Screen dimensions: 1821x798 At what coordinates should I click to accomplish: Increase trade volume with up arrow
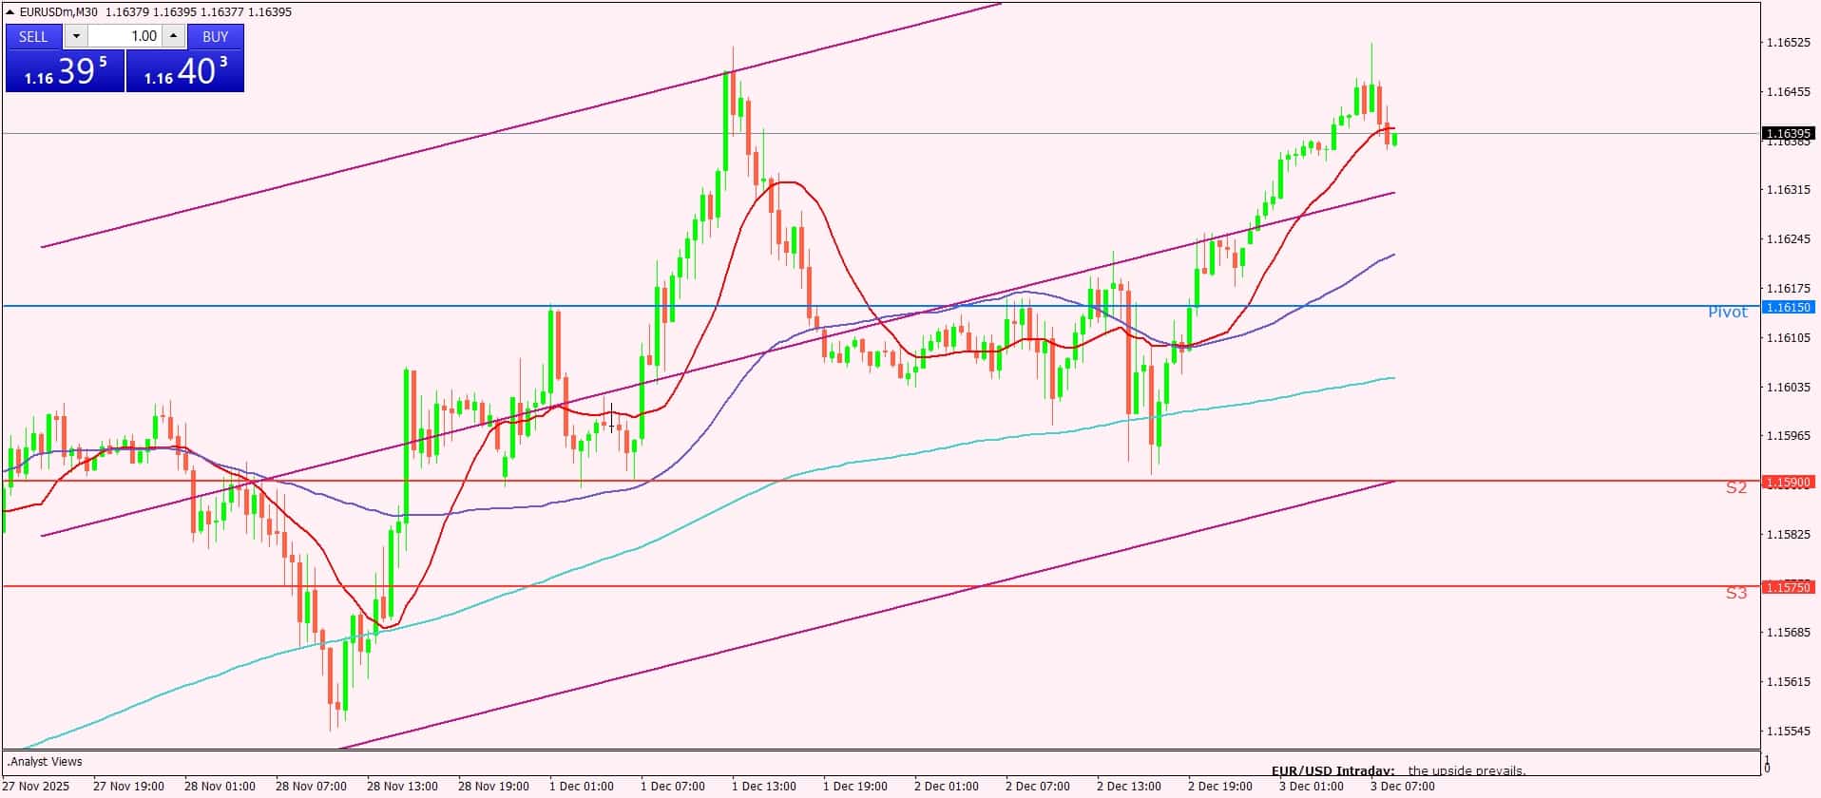tap(173, 36)
